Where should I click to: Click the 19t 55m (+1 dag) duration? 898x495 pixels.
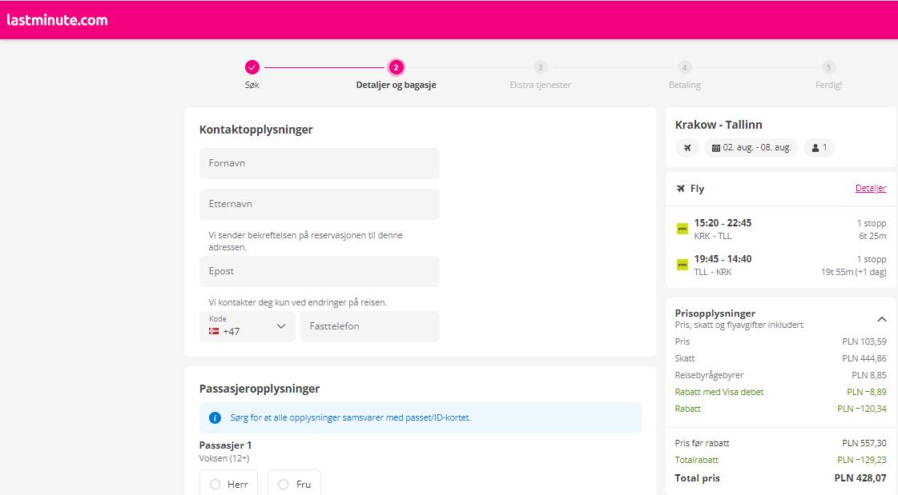853,272
